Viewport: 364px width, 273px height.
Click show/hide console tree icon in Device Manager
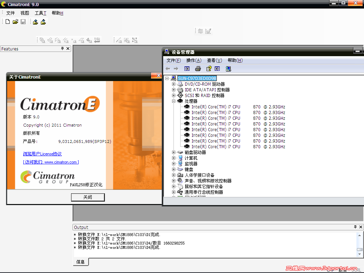click(x=187, y=69)
